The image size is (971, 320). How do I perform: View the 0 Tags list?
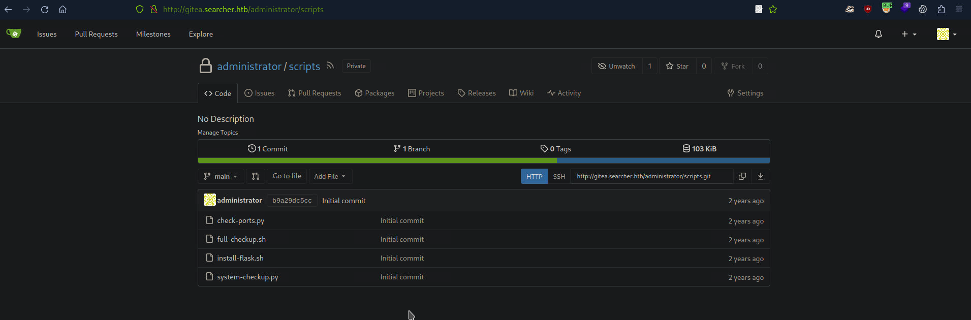pos(555,149)
